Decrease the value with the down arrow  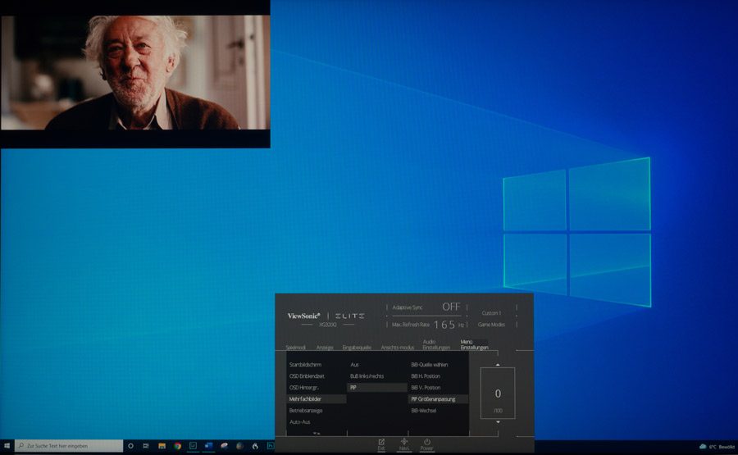pyautogui.click(x=498, y=422)
